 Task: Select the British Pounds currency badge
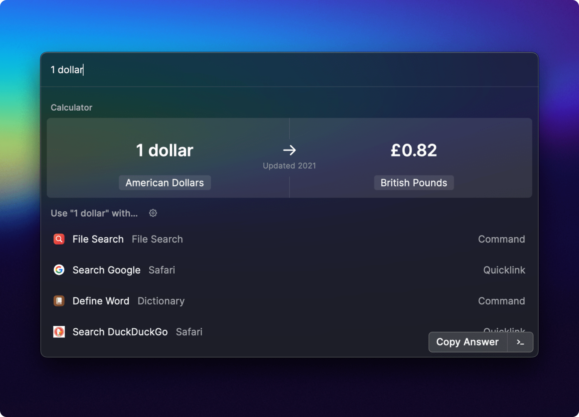413,183
